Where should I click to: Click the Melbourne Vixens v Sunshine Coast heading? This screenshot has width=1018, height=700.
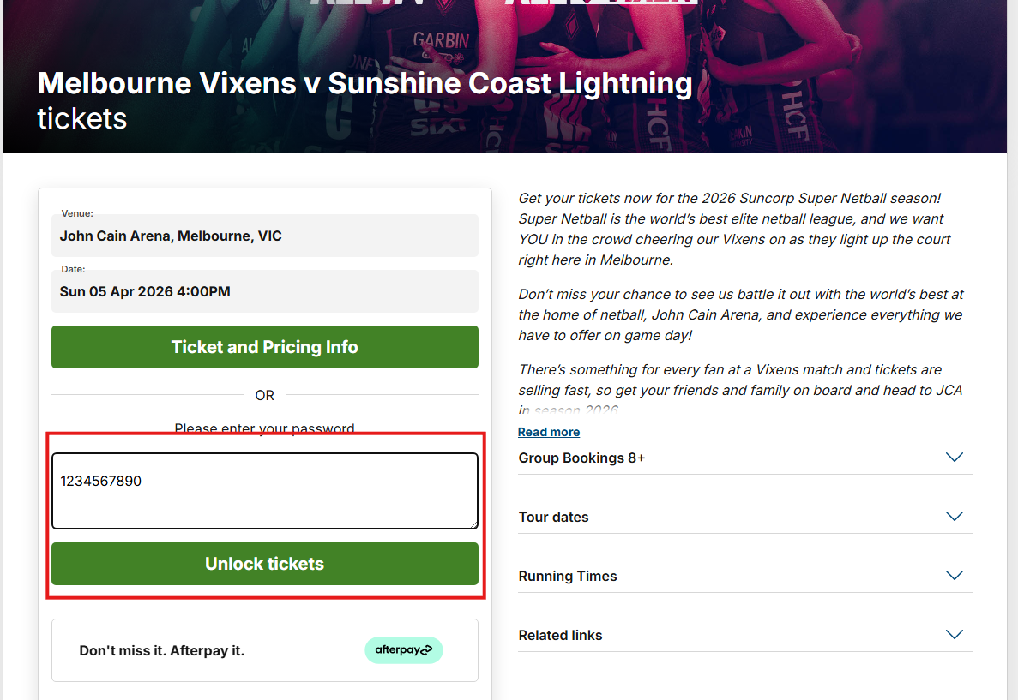point(364,84)
